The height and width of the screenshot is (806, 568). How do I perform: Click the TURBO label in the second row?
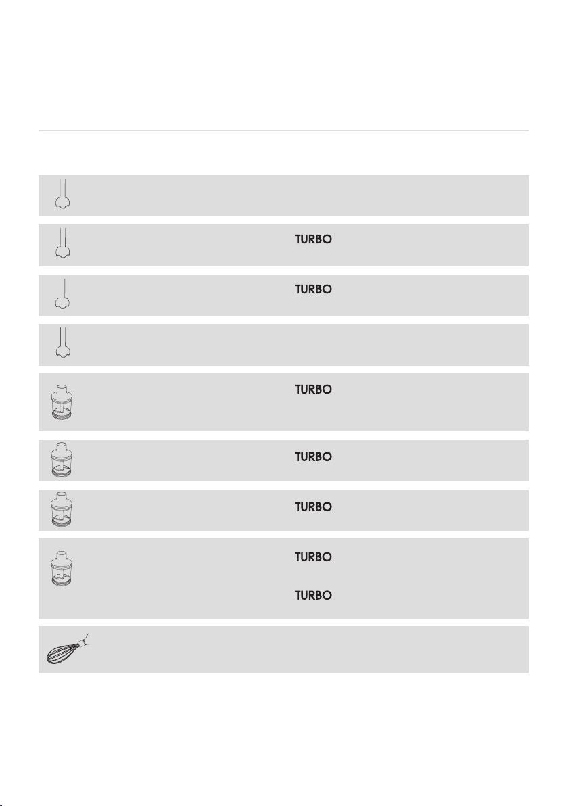[313, 239]
